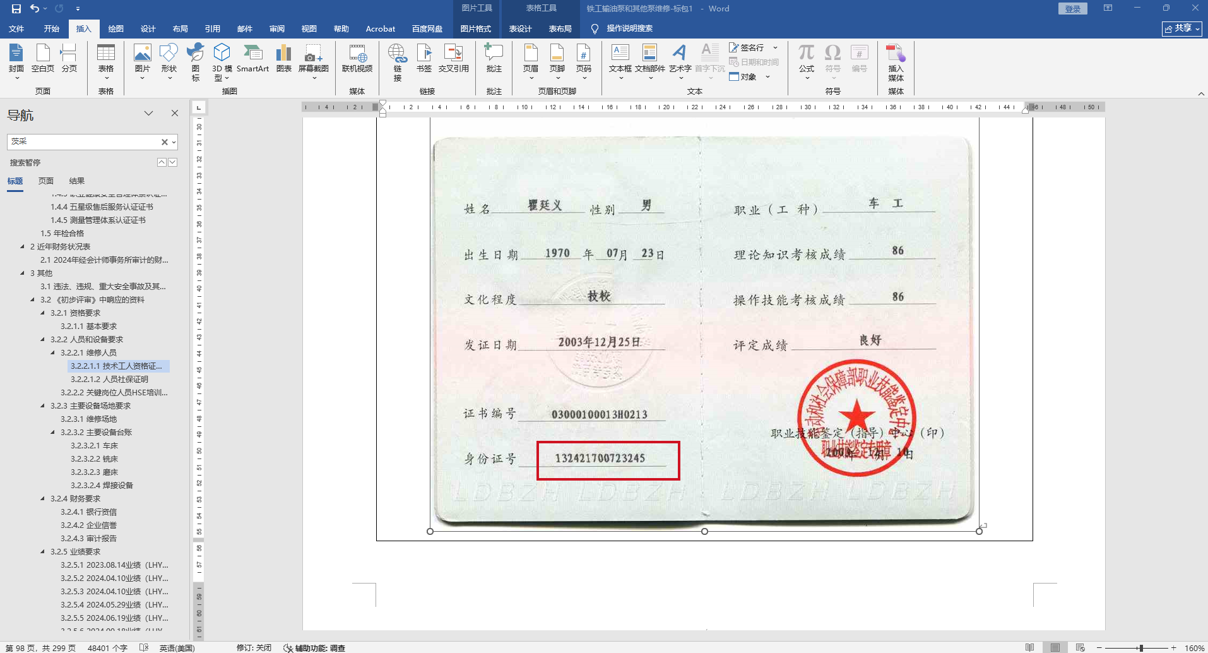The height and width of the screenshot is (653, 1208).
Task: Click the zoom in plus button
Action: click(1173, 648)
